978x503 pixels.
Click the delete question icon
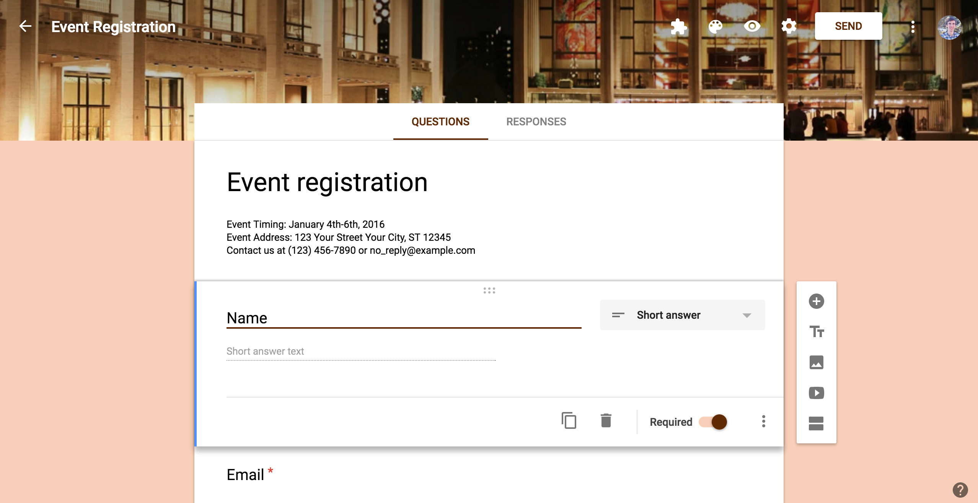pyautogui.click(x=605, y=421)
